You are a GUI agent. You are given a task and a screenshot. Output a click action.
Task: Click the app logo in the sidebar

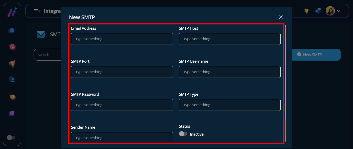12,12
